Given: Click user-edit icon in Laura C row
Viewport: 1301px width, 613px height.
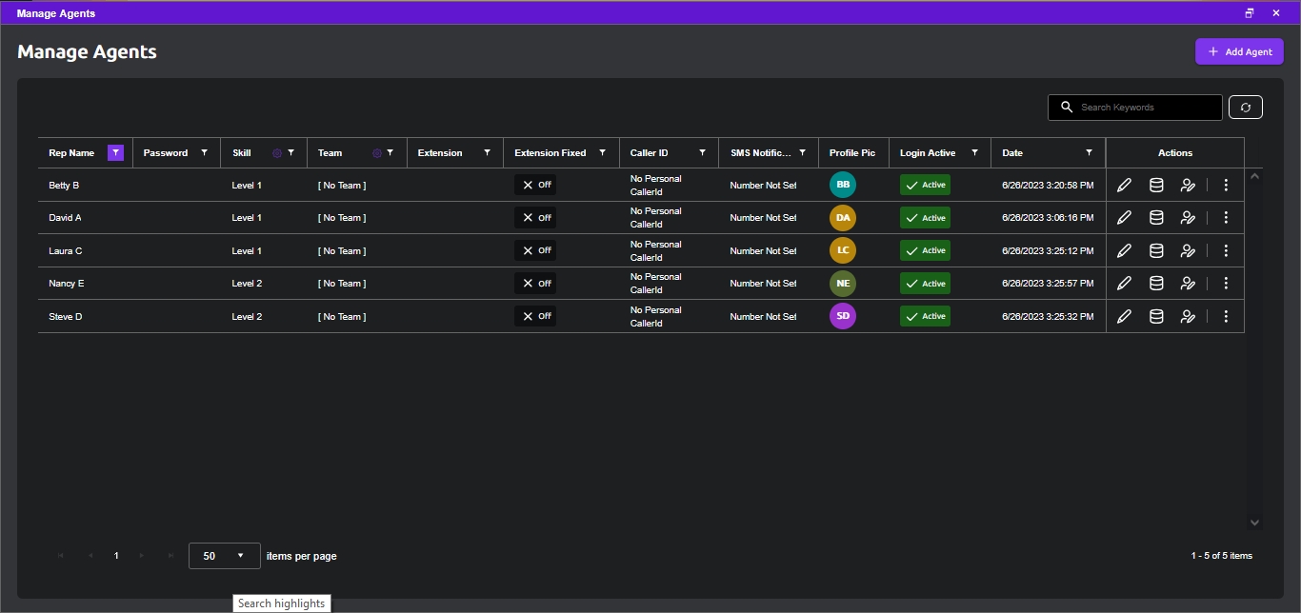Looking at the screenshot, I should tap(1188, 251).
